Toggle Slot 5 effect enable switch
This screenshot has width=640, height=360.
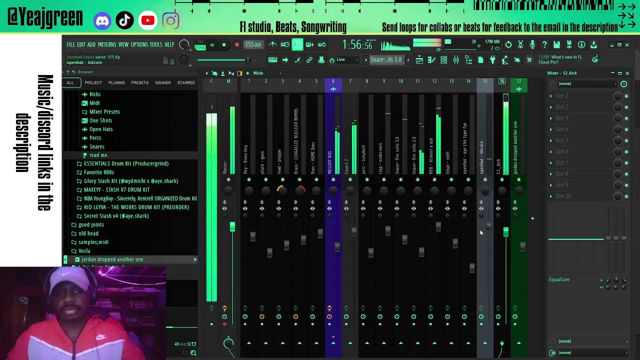[x=626, y=140]
